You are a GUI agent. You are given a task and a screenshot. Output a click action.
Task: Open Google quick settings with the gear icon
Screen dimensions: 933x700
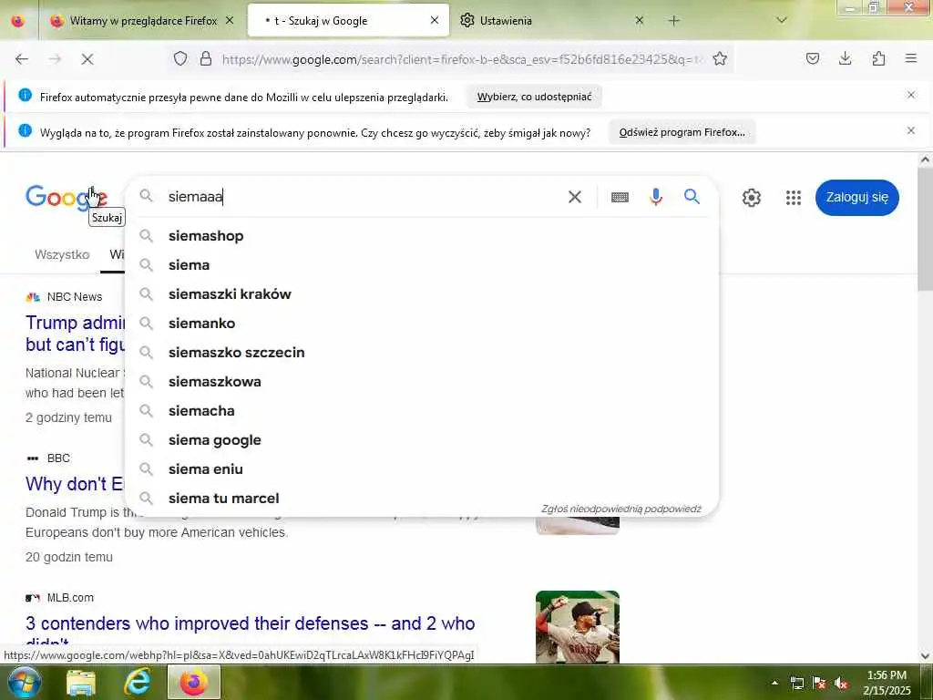[x=752, y=198]
